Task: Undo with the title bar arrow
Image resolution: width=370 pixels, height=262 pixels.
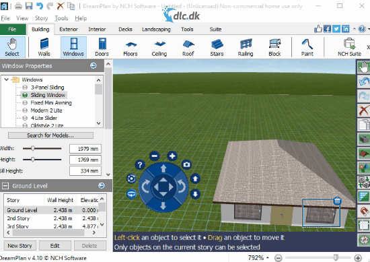Action: pos(40,5)
